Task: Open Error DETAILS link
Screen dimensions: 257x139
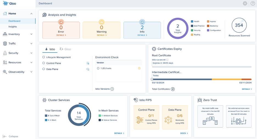Action: coord(61,35)
